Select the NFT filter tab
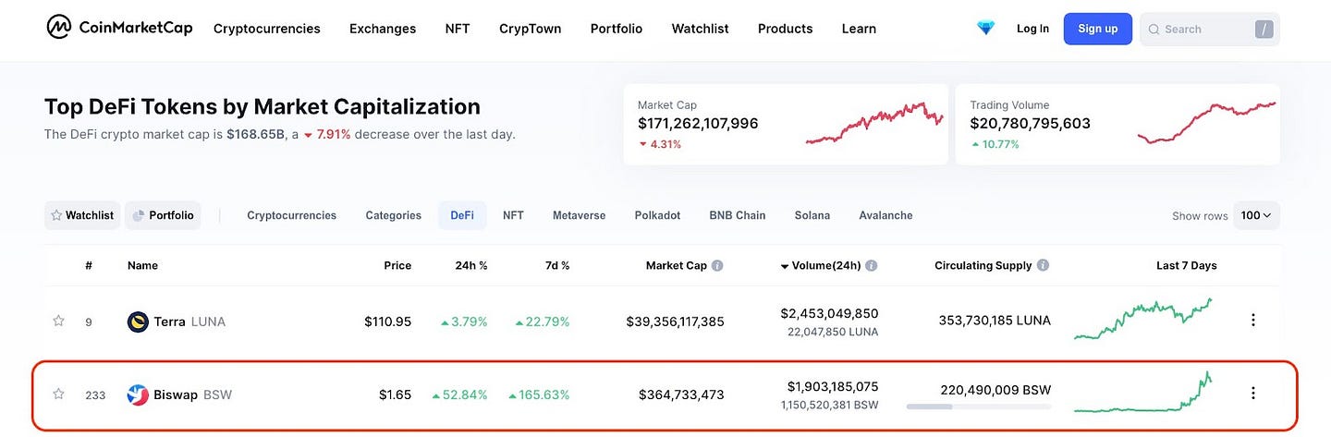1331x437 pixels. [x=513, y=215]
